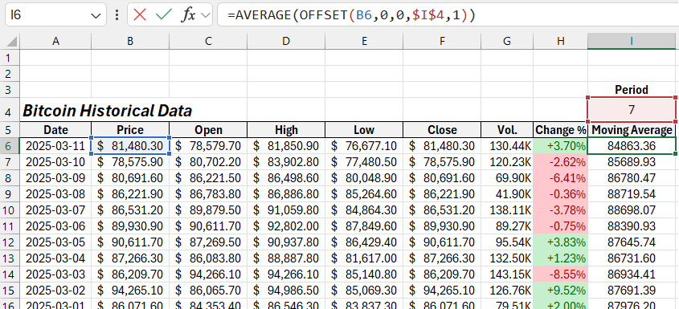Screen dimensions: 679x309
Task: Click the vertical dots handle beside Name Box
Action: (117, 15)
